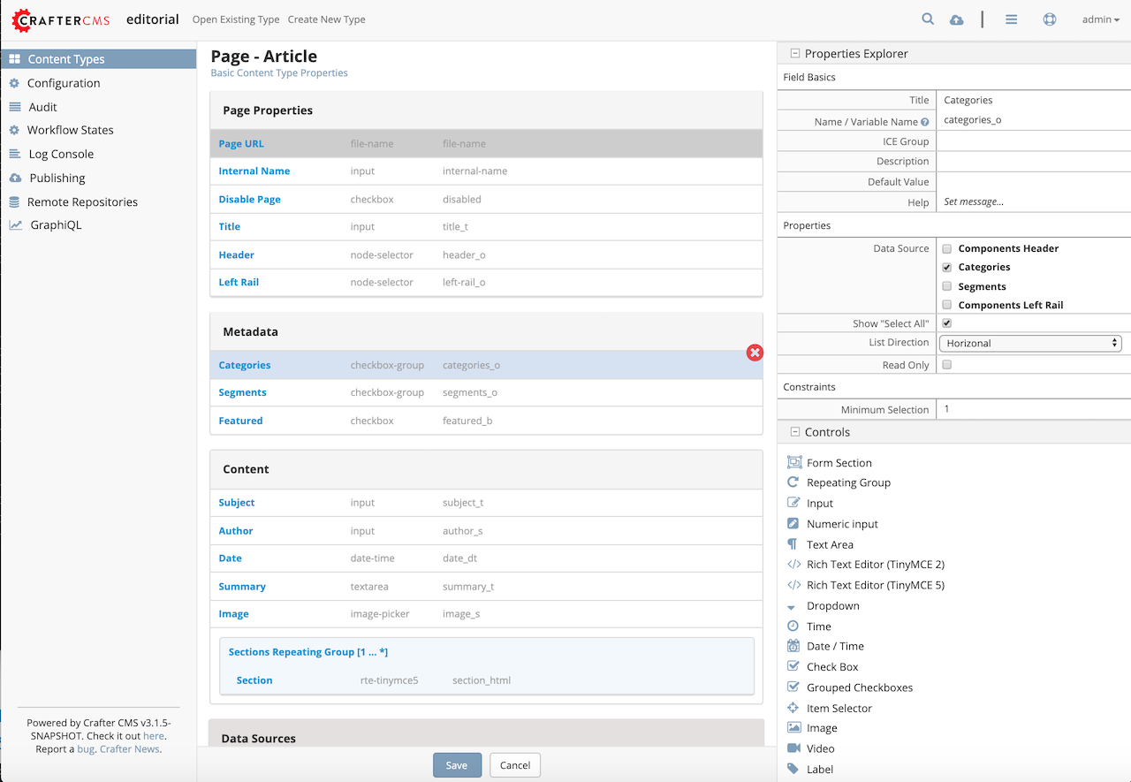Enable the Segments data source checkbox
The height and width of the screenshot is (782, 1131).
coord(947,286)
